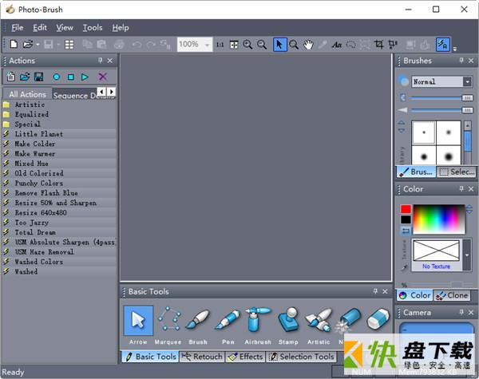Screen dimensions: 479x379
Task: Select the Old Colorized action
Action: pos(58,173)
